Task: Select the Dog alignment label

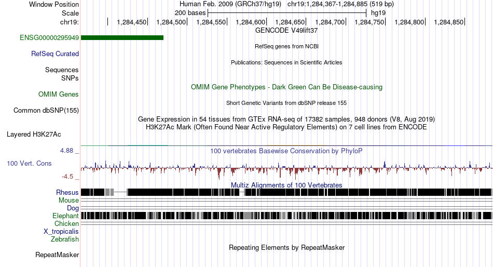Action: (73, 208)
